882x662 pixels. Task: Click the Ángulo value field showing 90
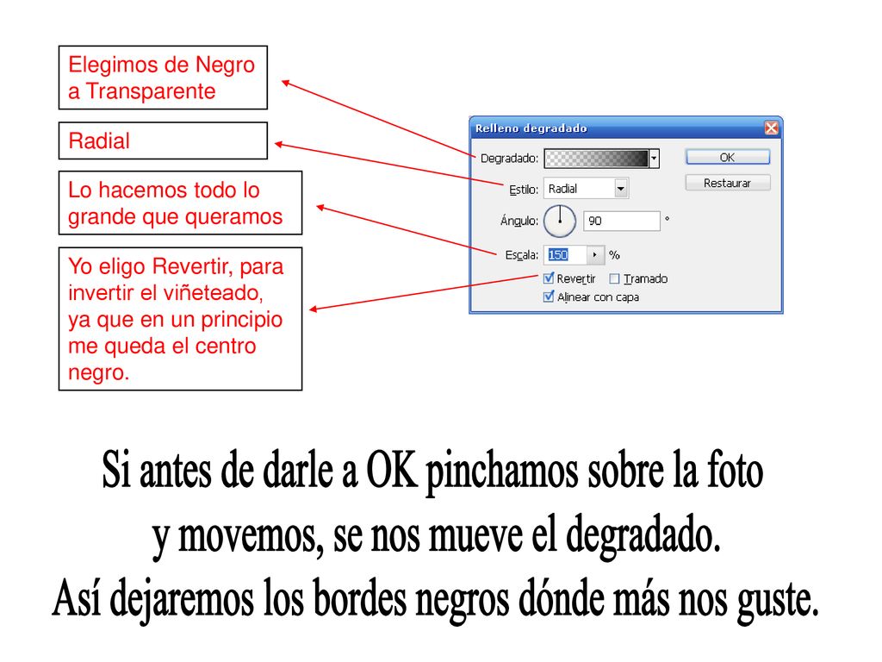point(622,221)
